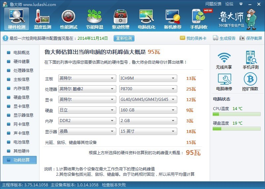The width and height of the screenshot is (265, 189).
Task: Click the 电脑维修 computer repair icon
Action: pyautogui.click(x=224, y=82)
